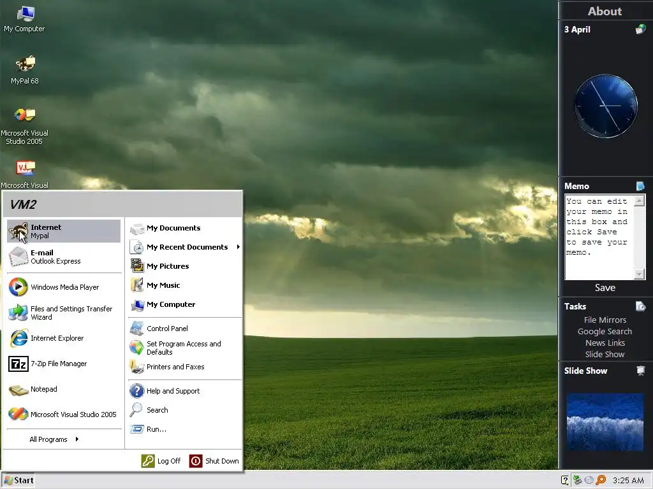Click the Tasks panel icon
653x489 pixels.
coord(640,306)
